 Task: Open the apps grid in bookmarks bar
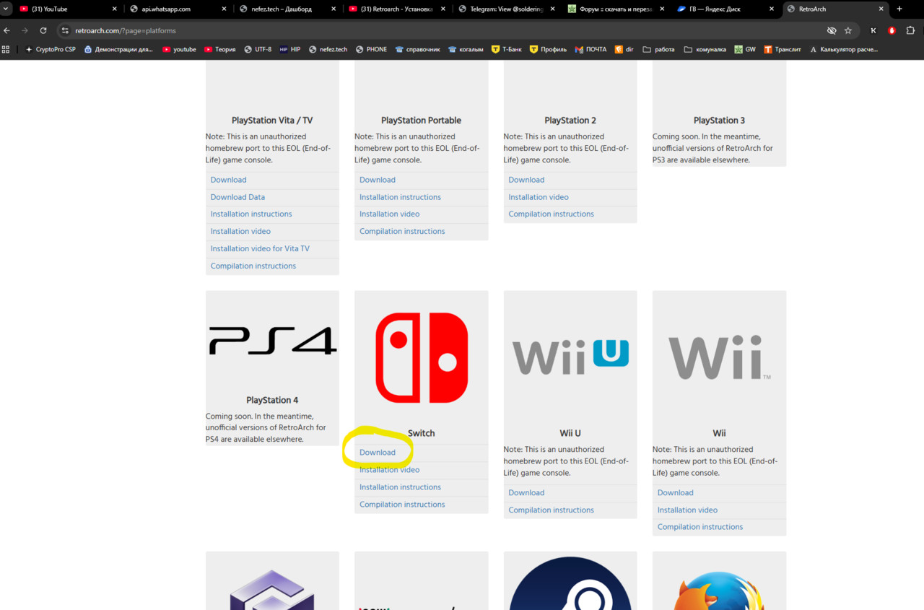pos(6,49)
